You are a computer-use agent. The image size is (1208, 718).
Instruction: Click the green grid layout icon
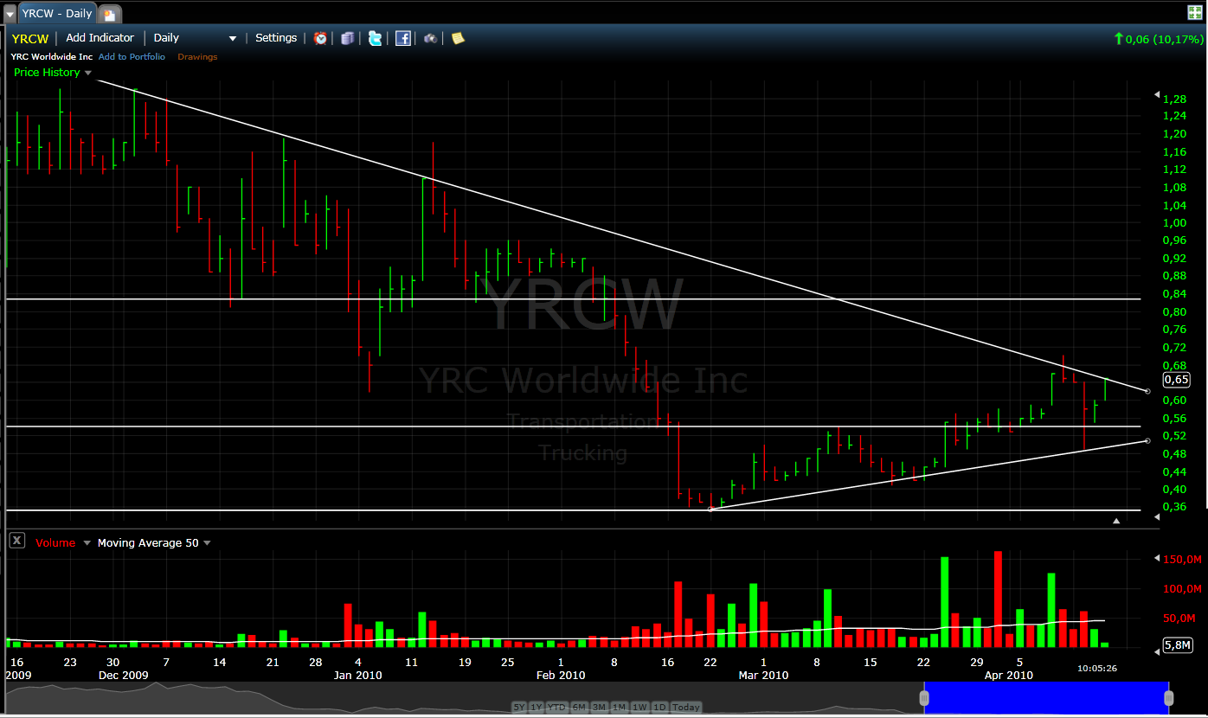tap(1195, 12)
